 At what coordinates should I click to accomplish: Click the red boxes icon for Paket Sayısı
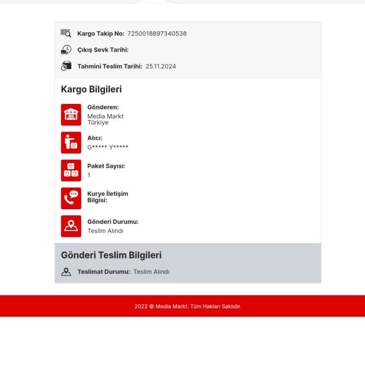pyautogui.click(x=71, y=171)
